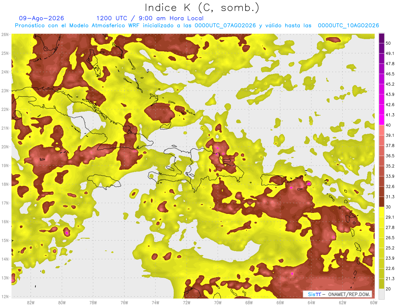Screen dimensions: 397x307
Task: Click the colorbar label '25.2'
Action: 390,248
